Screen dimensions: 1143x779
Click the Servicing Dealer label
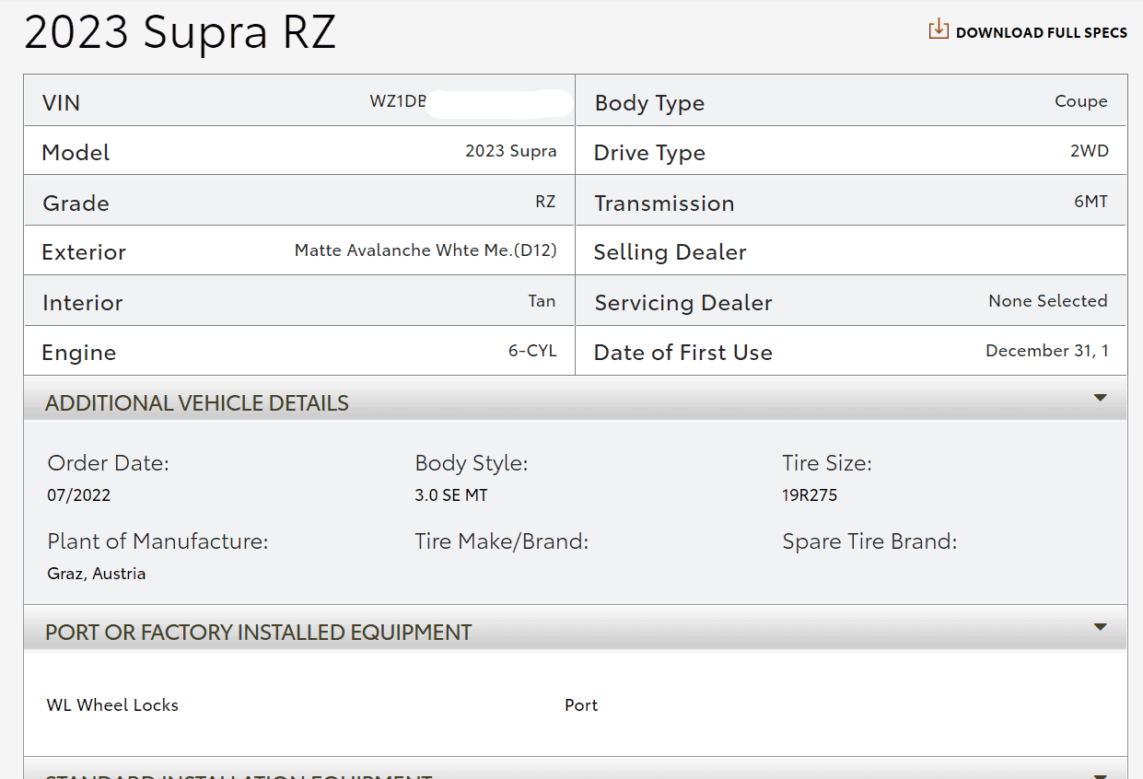pos(683,303)
